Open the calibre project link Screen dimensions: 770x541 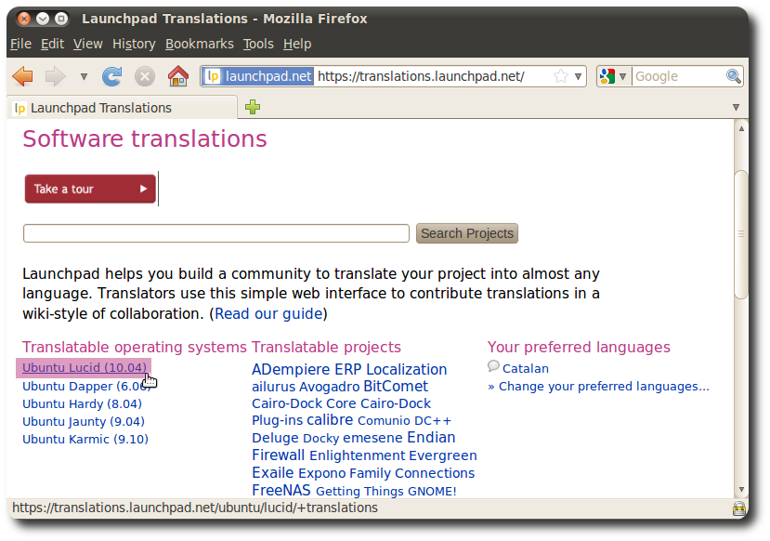[x=330, y=419]
